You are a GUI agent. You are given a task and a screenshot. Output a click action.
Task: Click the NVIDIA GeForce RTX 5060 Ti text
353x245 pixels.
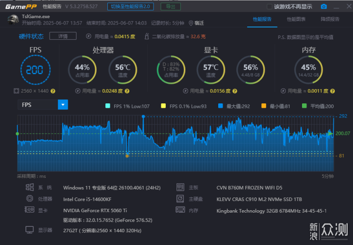coord(95,210)
